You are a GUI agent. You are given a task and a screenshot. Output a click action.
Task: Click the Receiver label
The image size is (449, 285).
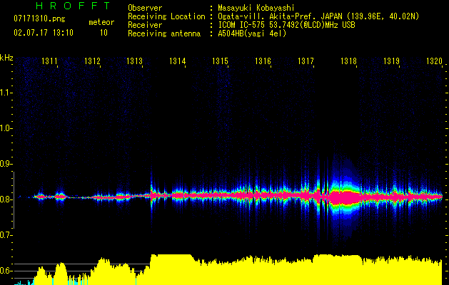(145, 25)
